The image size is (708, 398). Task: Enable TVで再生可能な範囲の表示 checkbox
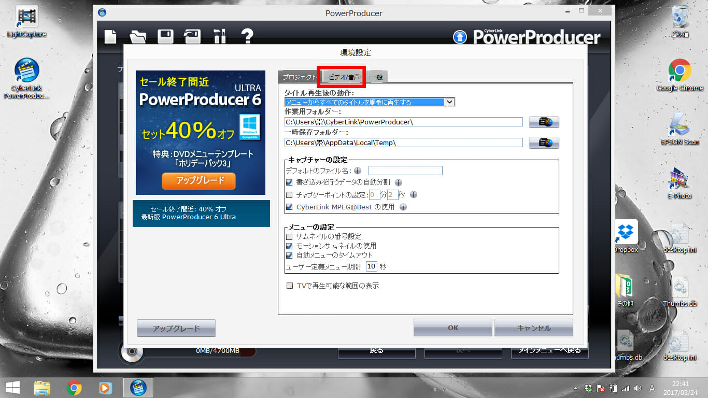[x=289, y=286]
